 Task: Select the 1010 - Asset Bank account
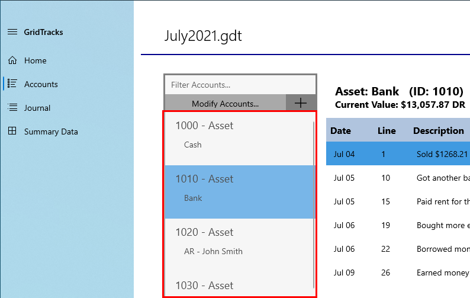pos(239,192)
